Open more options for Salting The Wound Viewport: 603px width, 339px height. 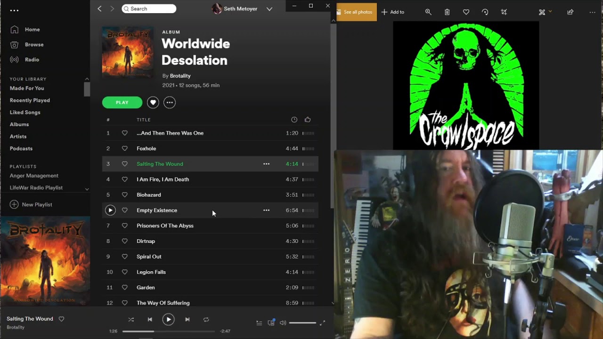click(x=266, y=164)
